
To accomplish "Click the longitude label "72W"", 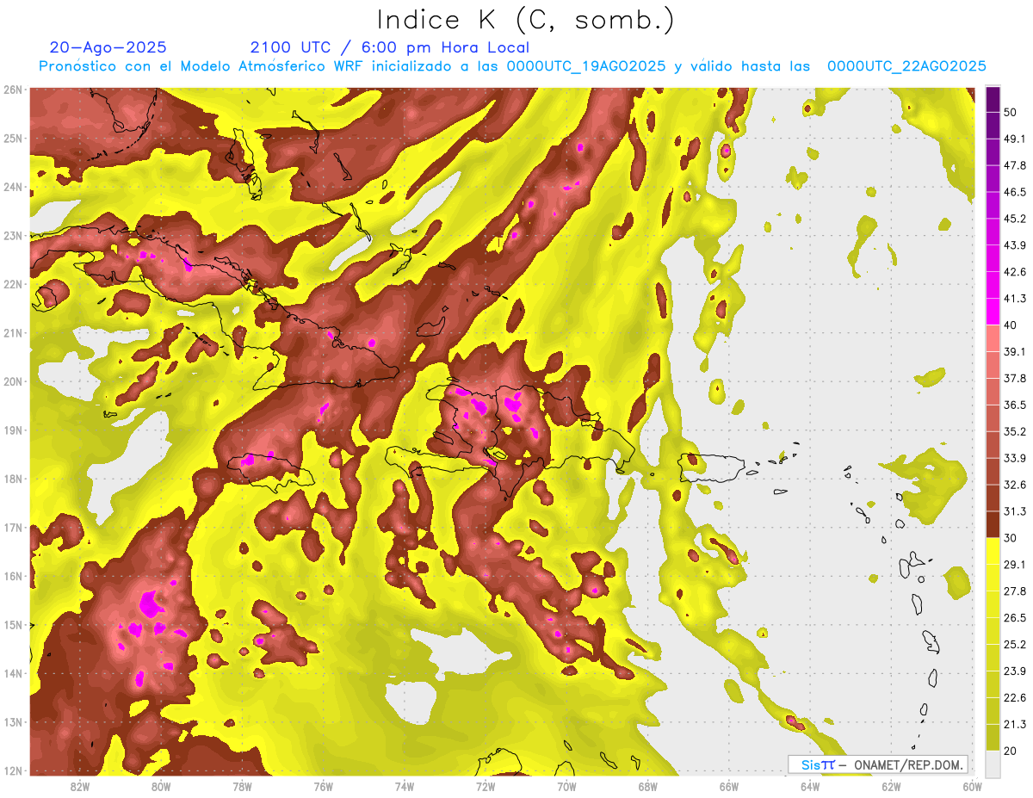I will (485, 786).
